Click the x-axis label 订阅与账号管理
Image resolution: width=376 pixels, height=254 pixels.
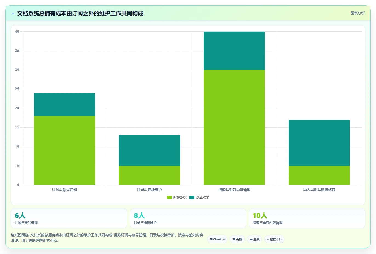coord(64,190)
